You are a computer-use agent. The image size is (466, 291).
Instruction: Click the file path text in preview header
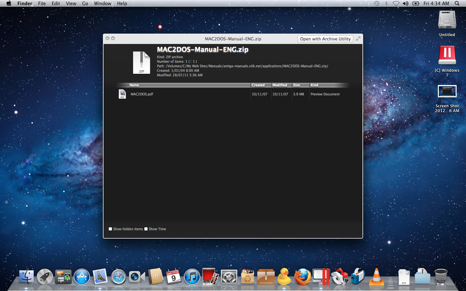coord(242,66)
